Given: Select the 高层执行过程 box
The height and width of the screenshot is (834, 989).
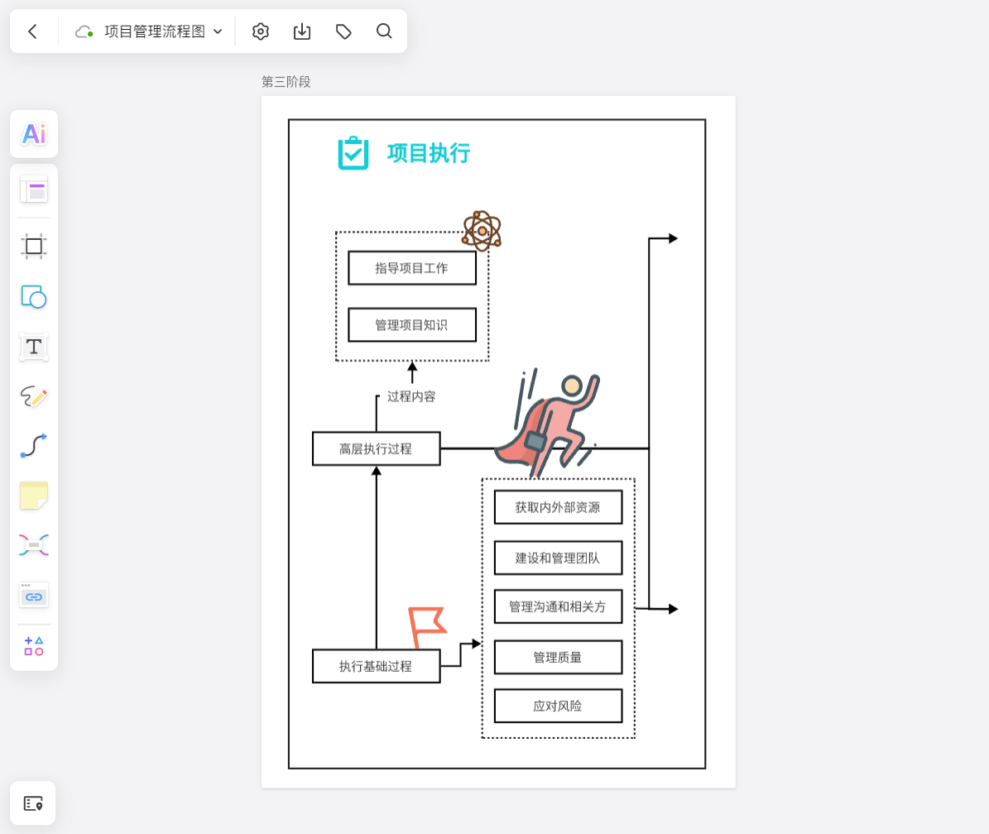Looking at the screenshot, I should (x=377, y=448).
